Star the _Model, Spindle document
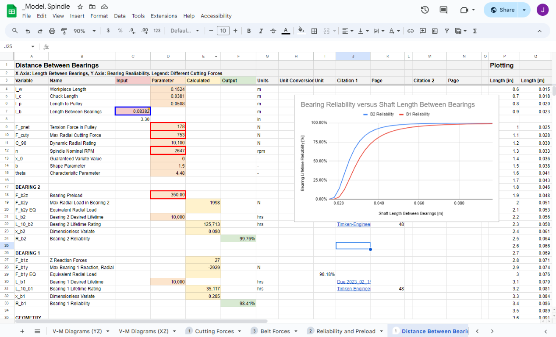Image resolution: width=556 pixels, height=337 pixels. point(80,7)
